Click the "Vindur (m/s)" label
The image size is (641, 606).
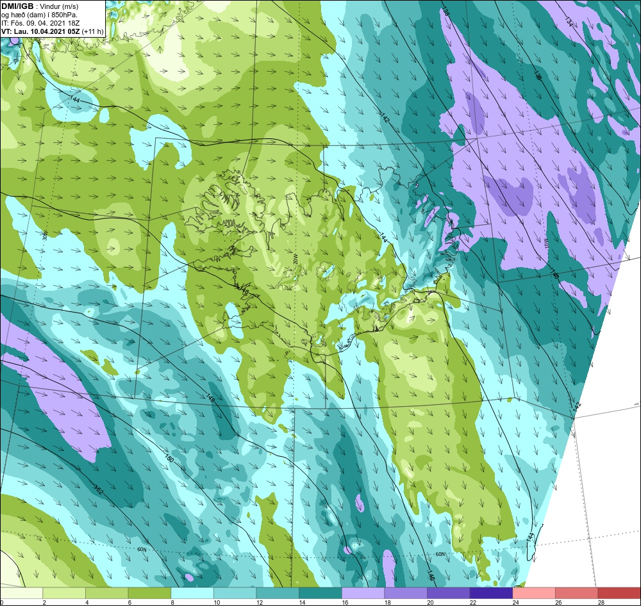[60, 6]
